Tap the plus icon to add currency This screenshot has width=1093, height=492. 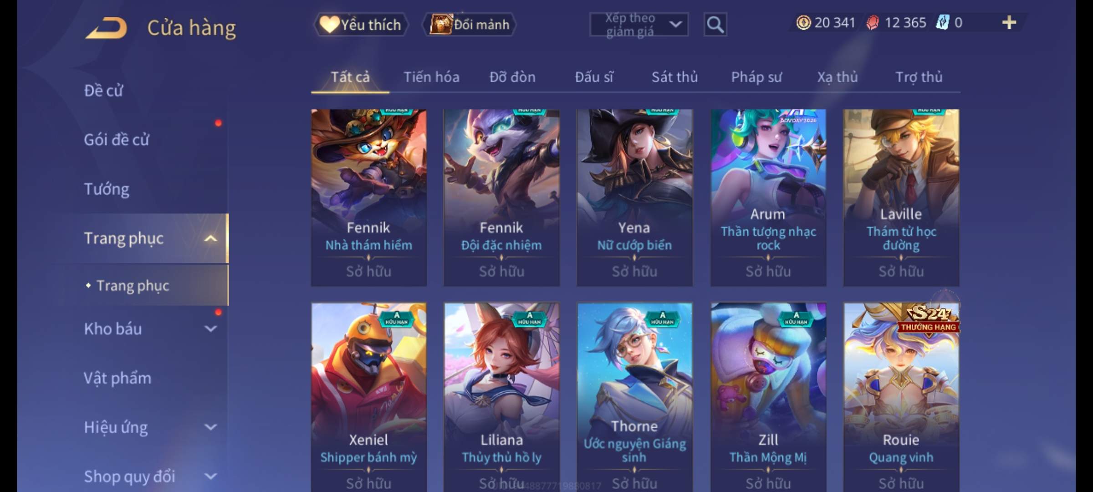1009,22
